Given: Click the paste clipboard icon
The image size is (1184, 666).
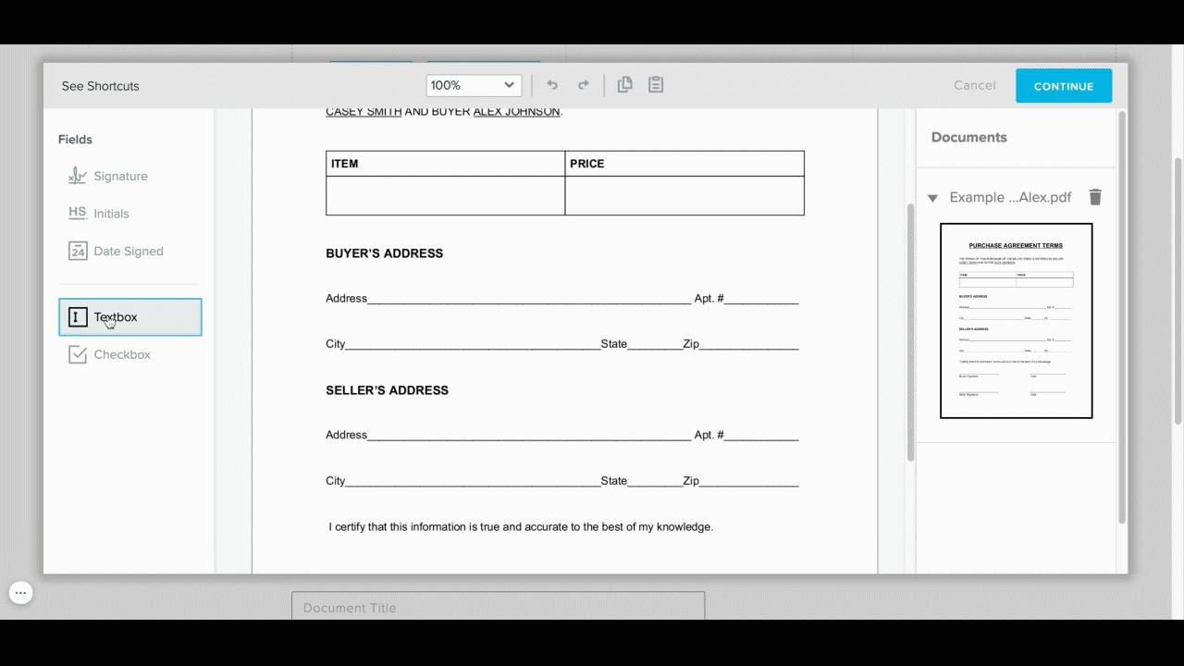Looking at the screenshot, I should 656,85.
